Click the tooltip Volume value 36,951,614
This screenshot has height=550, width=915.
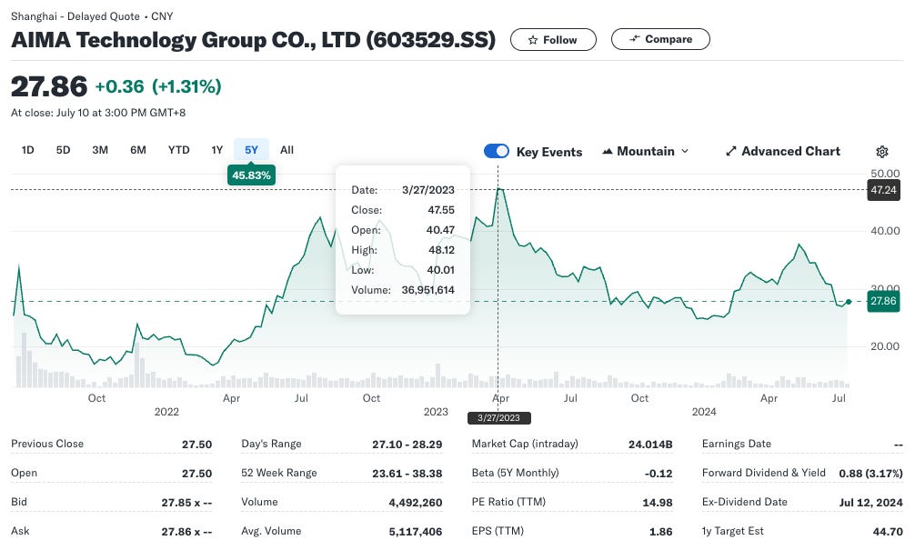427,290
